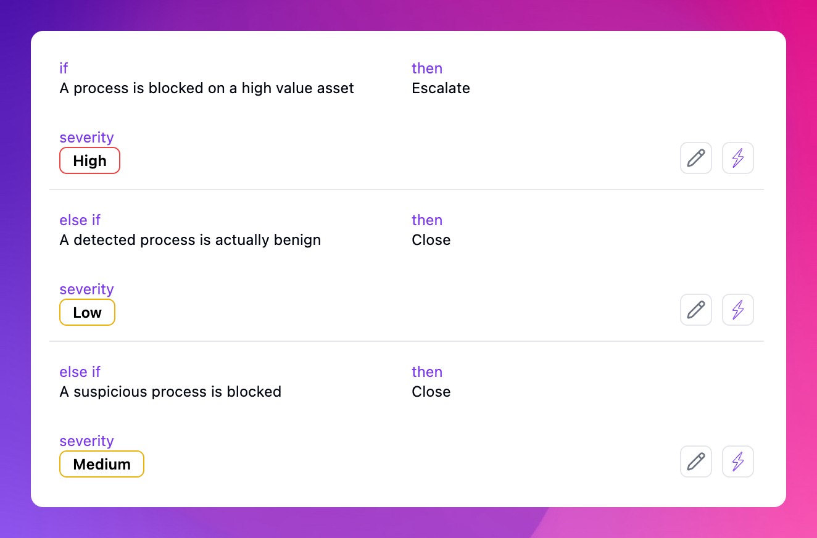Click the Close action in the suspicious rule
The height and width of the screenshot is (538, 817).
[431, 392]
